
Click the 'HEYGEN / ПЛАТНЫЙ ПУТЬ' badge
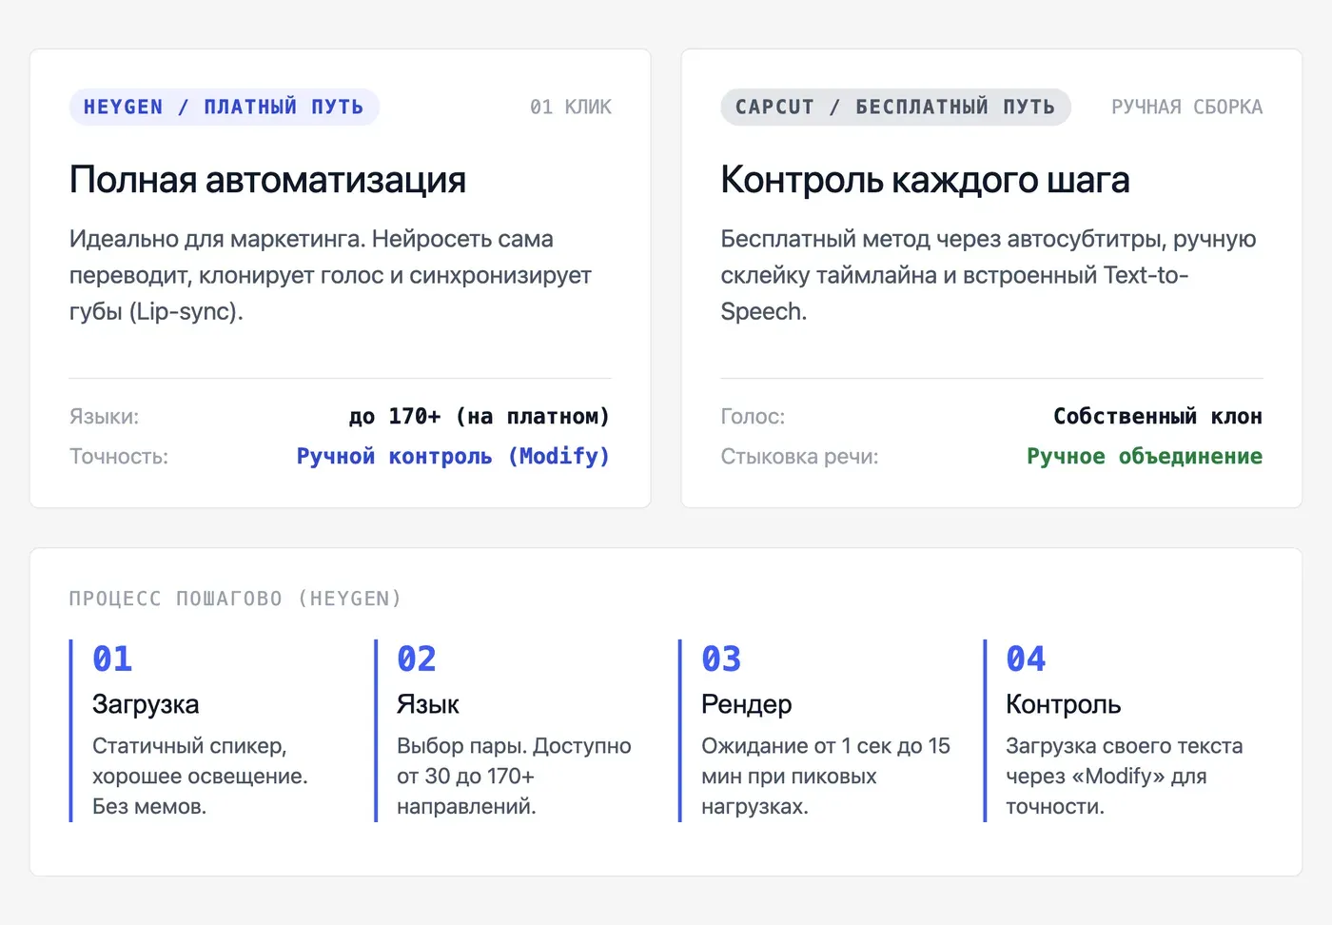click(x=225, y=107)
